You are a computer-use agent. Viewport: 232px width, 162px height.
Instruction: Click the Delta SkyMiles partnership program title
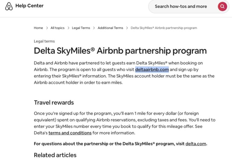click(120, 51)
